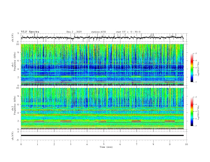210x162 pixels.
Task: Click the "-3" tick on ch.1 colorbar
Action: 195,53
